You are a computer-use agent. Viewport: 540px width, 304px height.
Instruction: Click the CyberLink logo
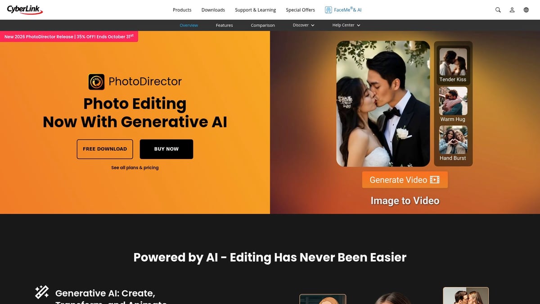(25, 9)
